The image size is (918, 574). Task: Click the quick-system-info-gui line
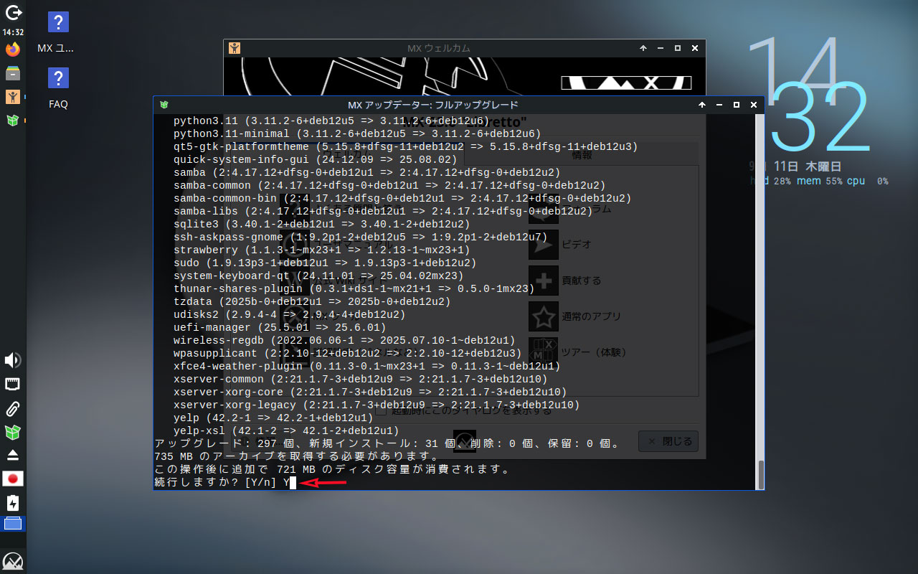[x=316, y=159]
